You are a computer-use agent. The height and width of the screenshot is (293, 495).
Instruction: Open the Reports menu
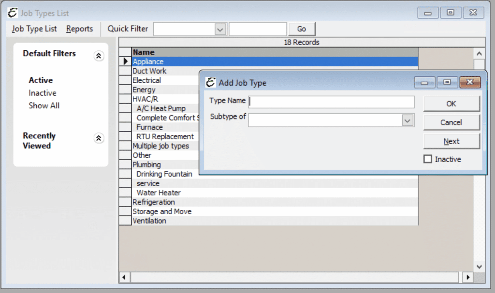pos(79,29)
